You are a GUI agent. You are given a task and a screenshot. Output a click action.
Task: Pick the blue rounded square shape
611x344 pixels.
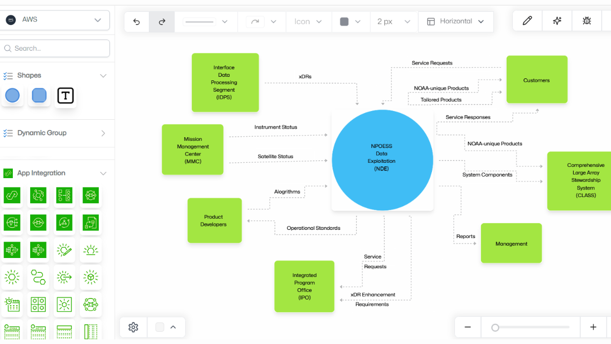coord(39,96)
